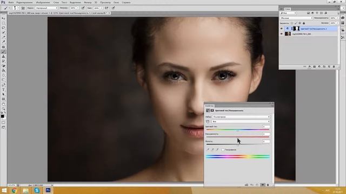Open the brush mode dropdown in the options bar
Image resolution: width=346 pixels, height=194 pixels.
[x=46, y=8]
